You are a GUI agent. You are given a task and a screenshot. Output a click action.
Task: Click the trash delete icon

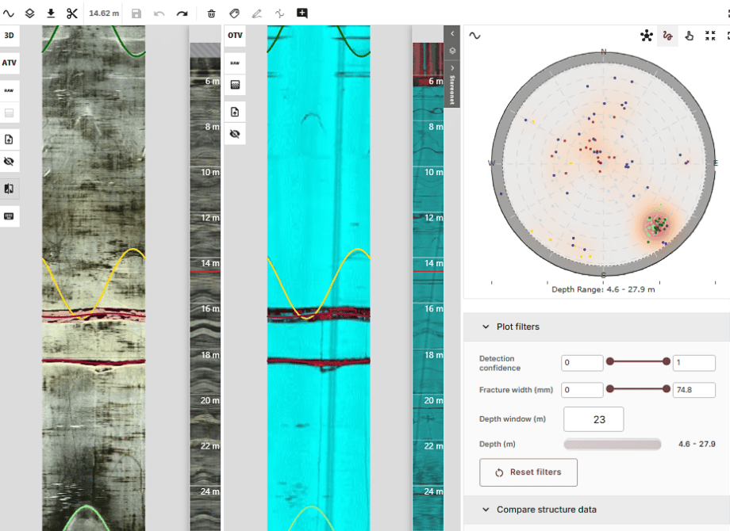[211, 13]
